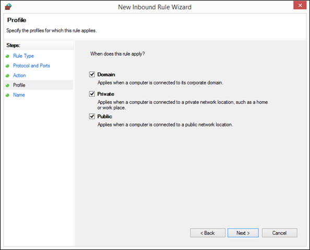Click the green bullet beside Rule Type
Screen dimensions: 310x250
tap(7, 56)
